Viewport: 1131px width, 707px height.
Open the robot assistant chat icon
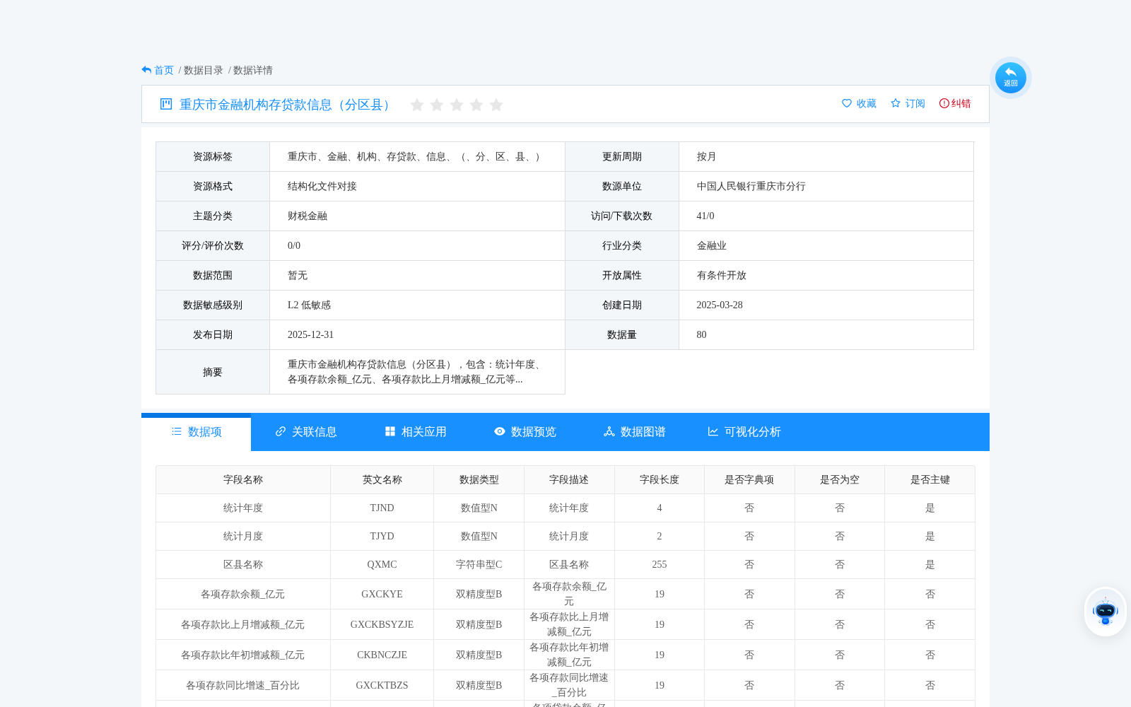coord(1106,612)
